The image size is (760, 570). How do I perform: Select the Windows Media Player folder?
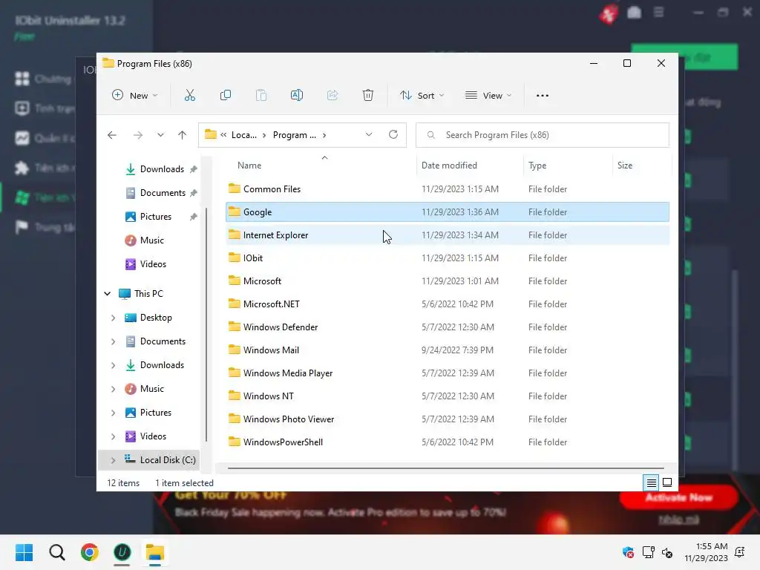(x=448, y=373)
